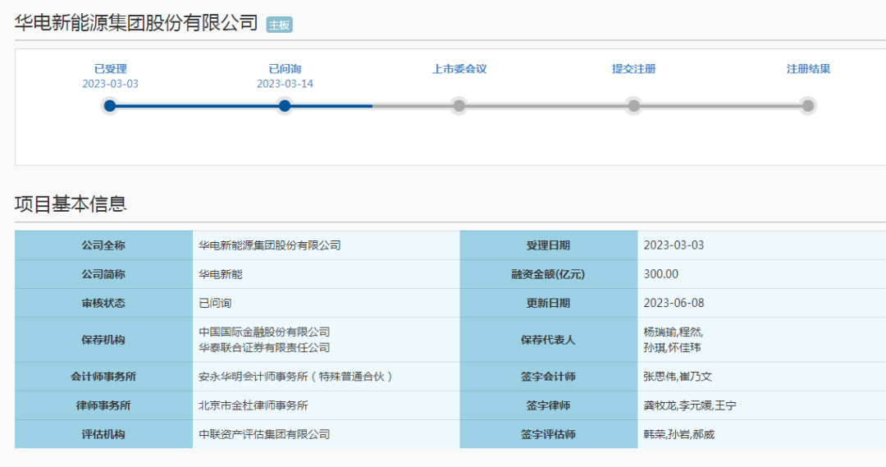Click the 融资金额(亿元) header cell
This screenshot has height=467, width=886.
pyautogui.click(x=549, y=274)
